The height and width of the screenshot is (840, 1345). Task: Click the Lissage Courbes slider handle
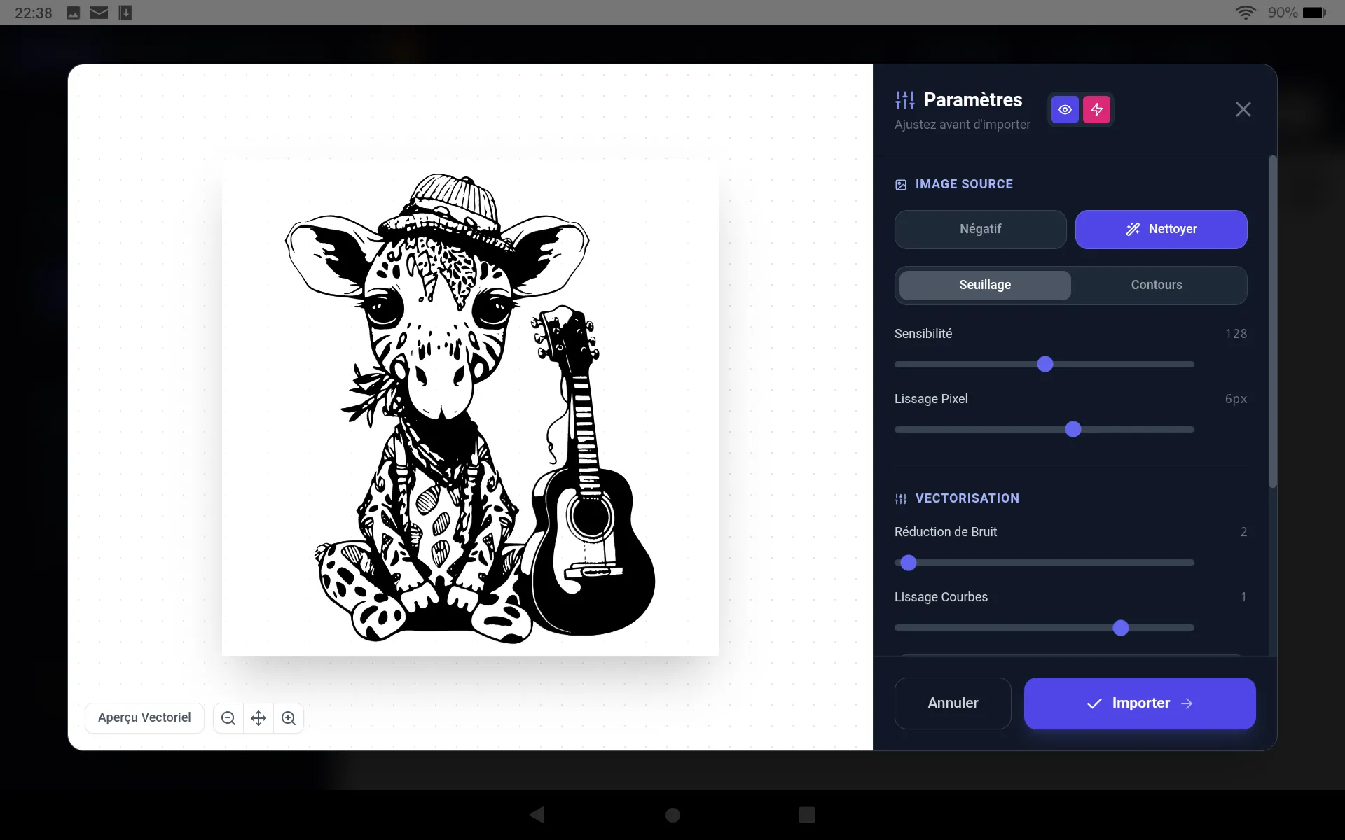(1121, 628)
